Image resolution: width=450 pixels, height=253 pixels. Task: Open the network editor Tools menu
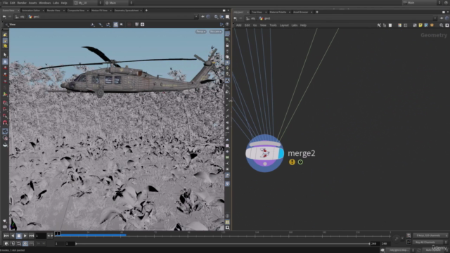[x=273, y=25]
